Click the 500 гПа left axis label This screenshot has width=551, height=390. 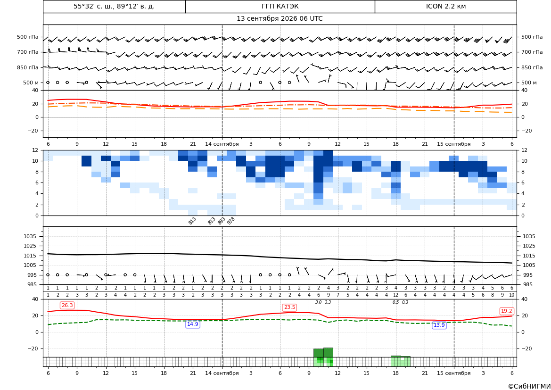click(28, 37)
